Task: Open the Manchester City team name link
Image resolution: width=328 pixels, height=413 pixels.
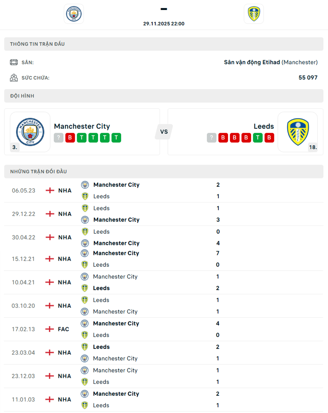Action: click(82, 126)
